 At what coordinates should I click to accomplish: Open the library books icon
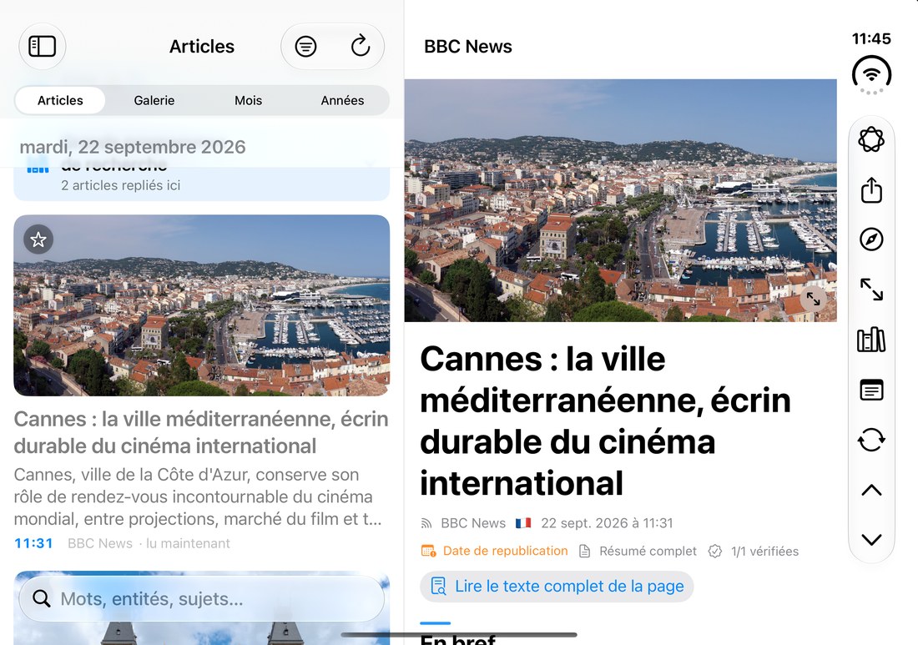(871, 340)
